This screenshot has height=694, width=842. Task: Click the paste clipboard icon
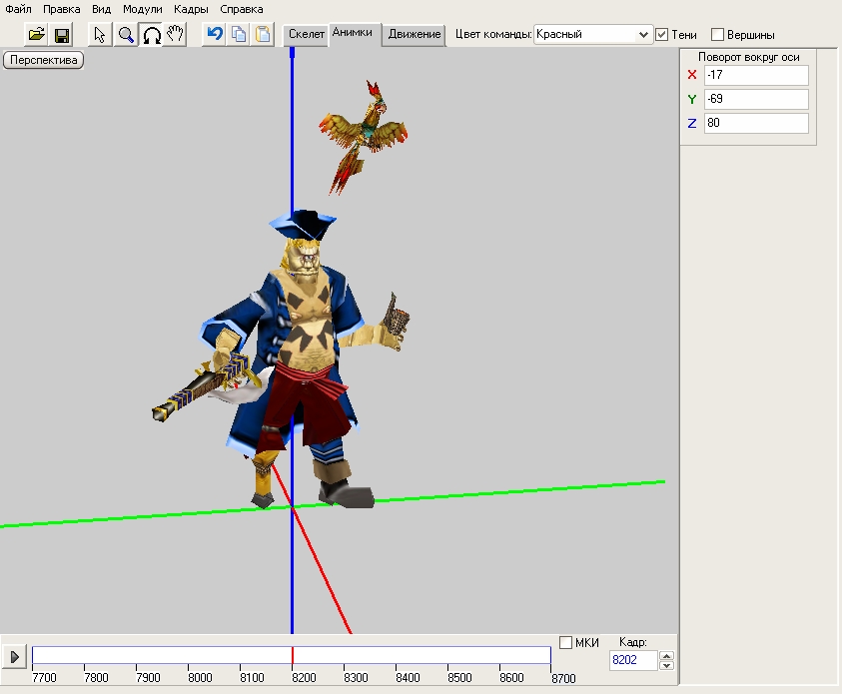coord(263,35)
